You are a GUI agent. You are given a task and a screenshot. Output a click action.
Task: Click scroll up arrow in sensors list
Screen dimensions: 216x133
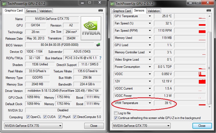click(x=210, y=16)
